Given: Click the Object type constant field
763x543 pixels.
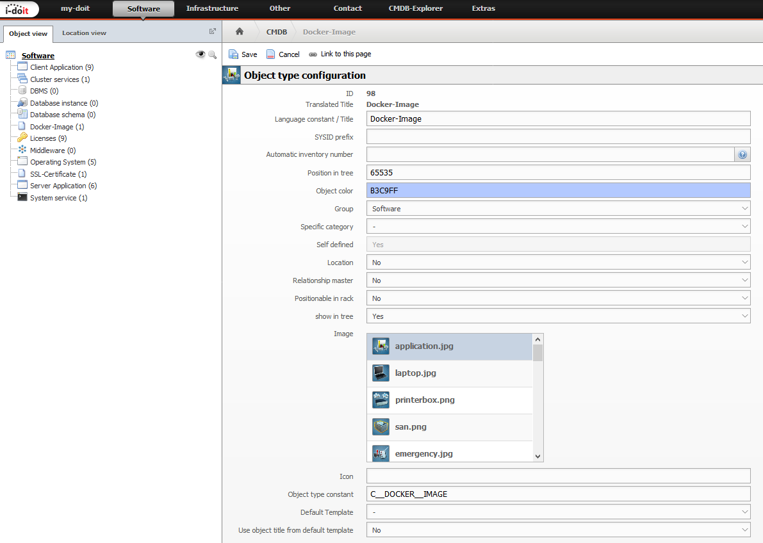Looking at the screenshot, I should click(558, 494).
